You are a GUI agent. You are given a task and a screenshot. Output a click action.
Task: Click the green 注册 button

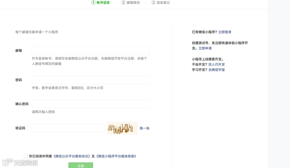[81, 165]
